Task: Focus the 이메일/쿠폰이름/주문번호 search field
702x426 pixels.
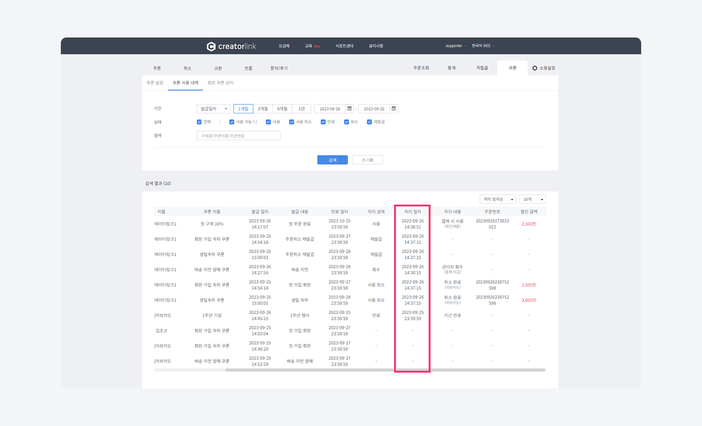Action: 239,136
